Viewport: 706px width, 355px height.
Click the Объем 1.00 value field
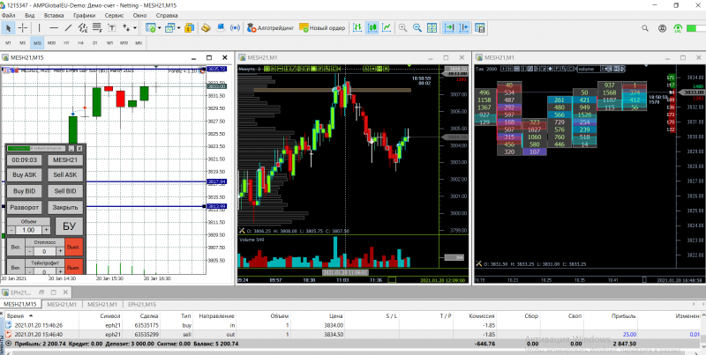click(28, 230)
